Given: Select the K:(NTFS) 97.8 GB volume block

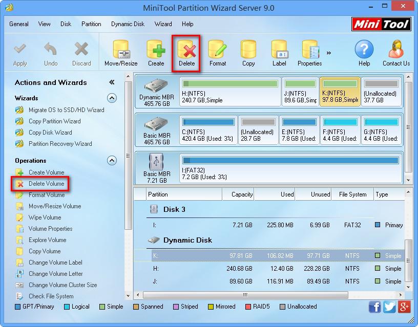Looking at the screenshot, I should 340,92.
